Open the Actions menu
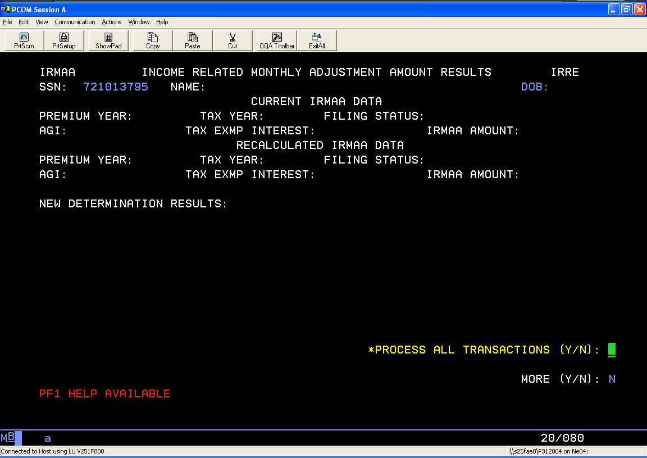This screenshot has height=458, width=647. (111, 22)
